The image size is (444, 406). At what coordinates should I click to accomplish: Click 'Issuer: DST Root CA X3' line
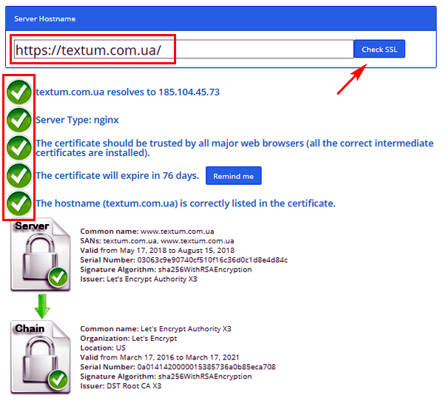click(121, 386)
